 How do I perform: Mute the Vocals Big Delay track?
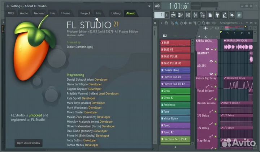click(x=215, y=87)
